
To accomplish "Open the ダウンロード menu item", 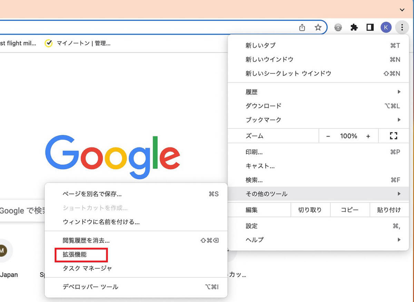I will pos(318,106).
